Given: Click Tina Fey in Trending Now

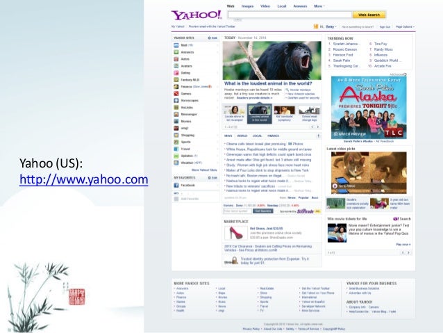Looking at the screenshot, I should [x=381, y=44].
